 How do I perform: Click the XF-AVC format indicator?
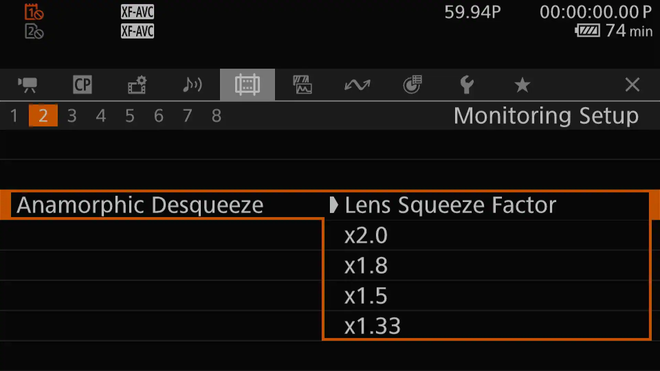coord(137,12)
